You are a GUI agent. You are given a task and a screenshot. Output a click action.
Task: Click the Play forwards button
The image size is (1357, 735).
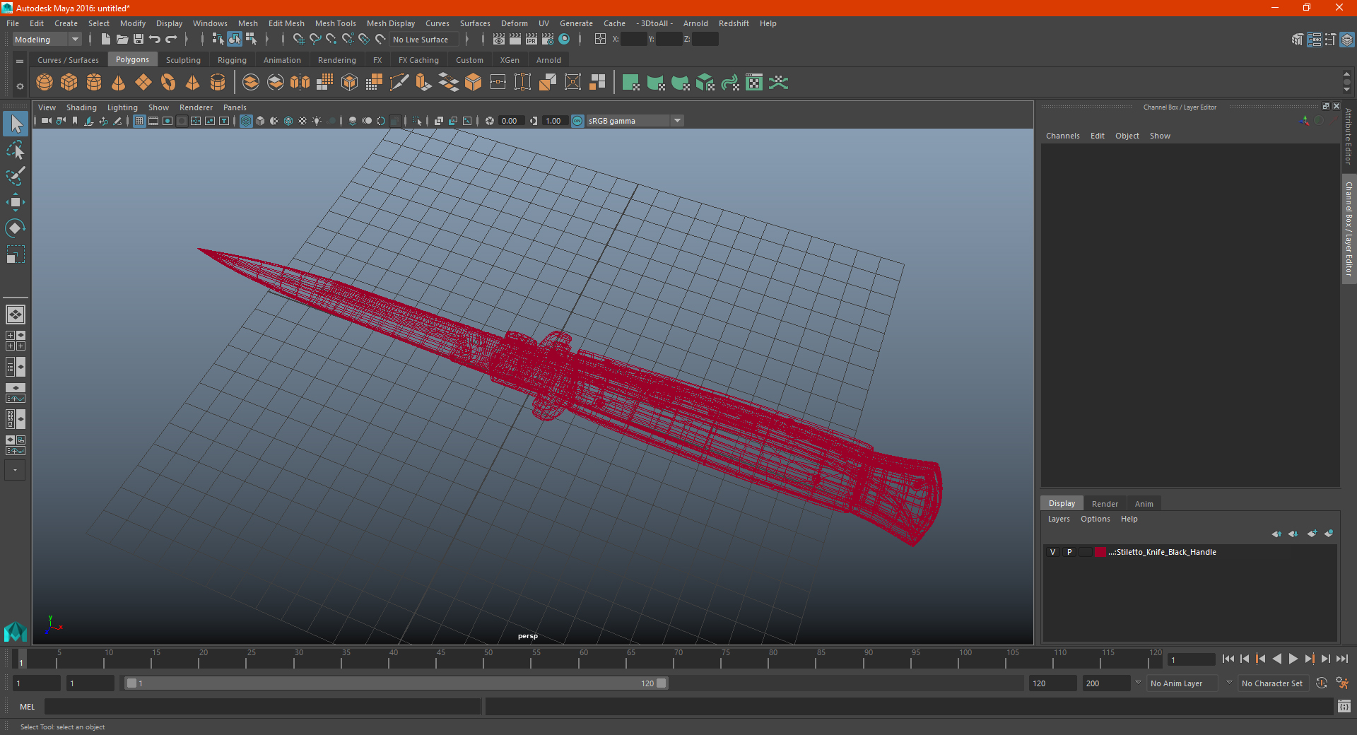click(1293, 659)
